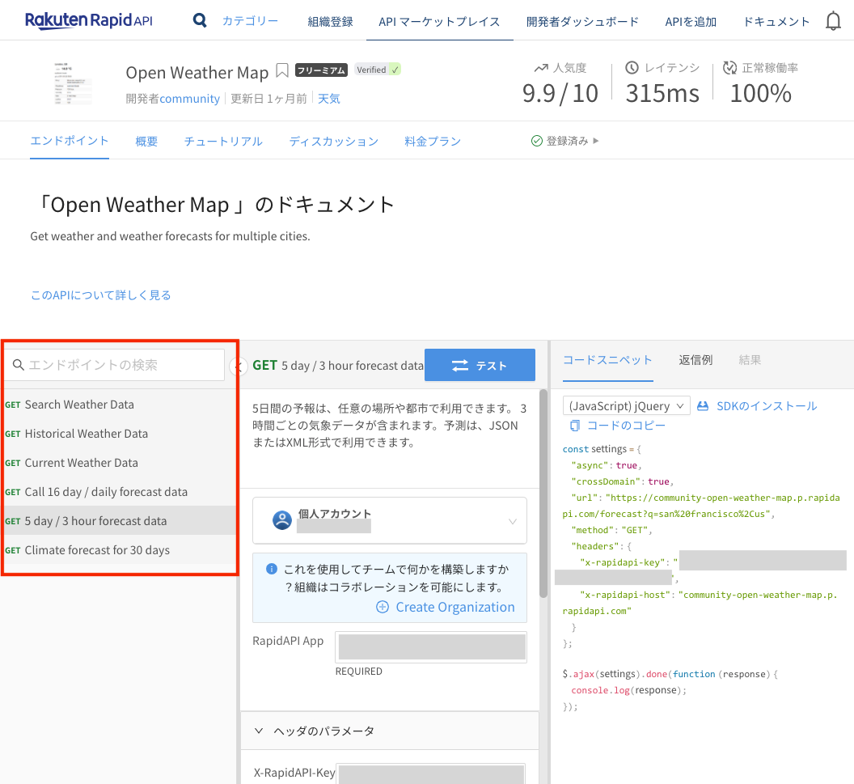Switch to the コードスニペット tab
Viewport: 854px width, 784px height.
coord(607,360)
